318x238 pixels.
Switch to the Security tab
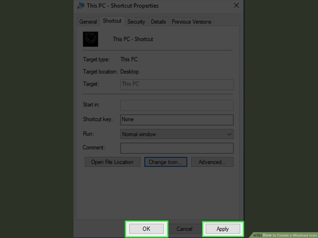click(136, 21)
